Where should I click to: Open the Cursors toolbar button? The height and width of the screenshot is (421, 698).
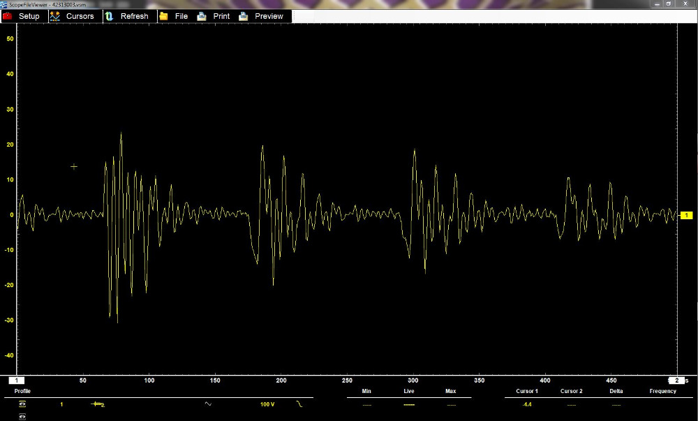click(75, 16)
